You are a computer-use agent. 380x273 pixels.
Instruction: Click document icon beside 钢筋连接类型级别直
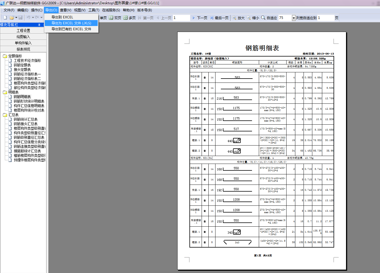(x=10, y=146)
